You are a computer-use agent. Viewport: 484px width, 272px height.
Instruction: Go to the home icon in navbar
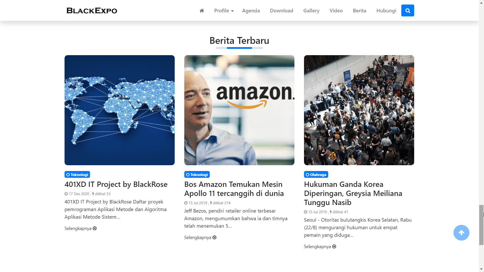pyautogui.click(x=202, y=11)
